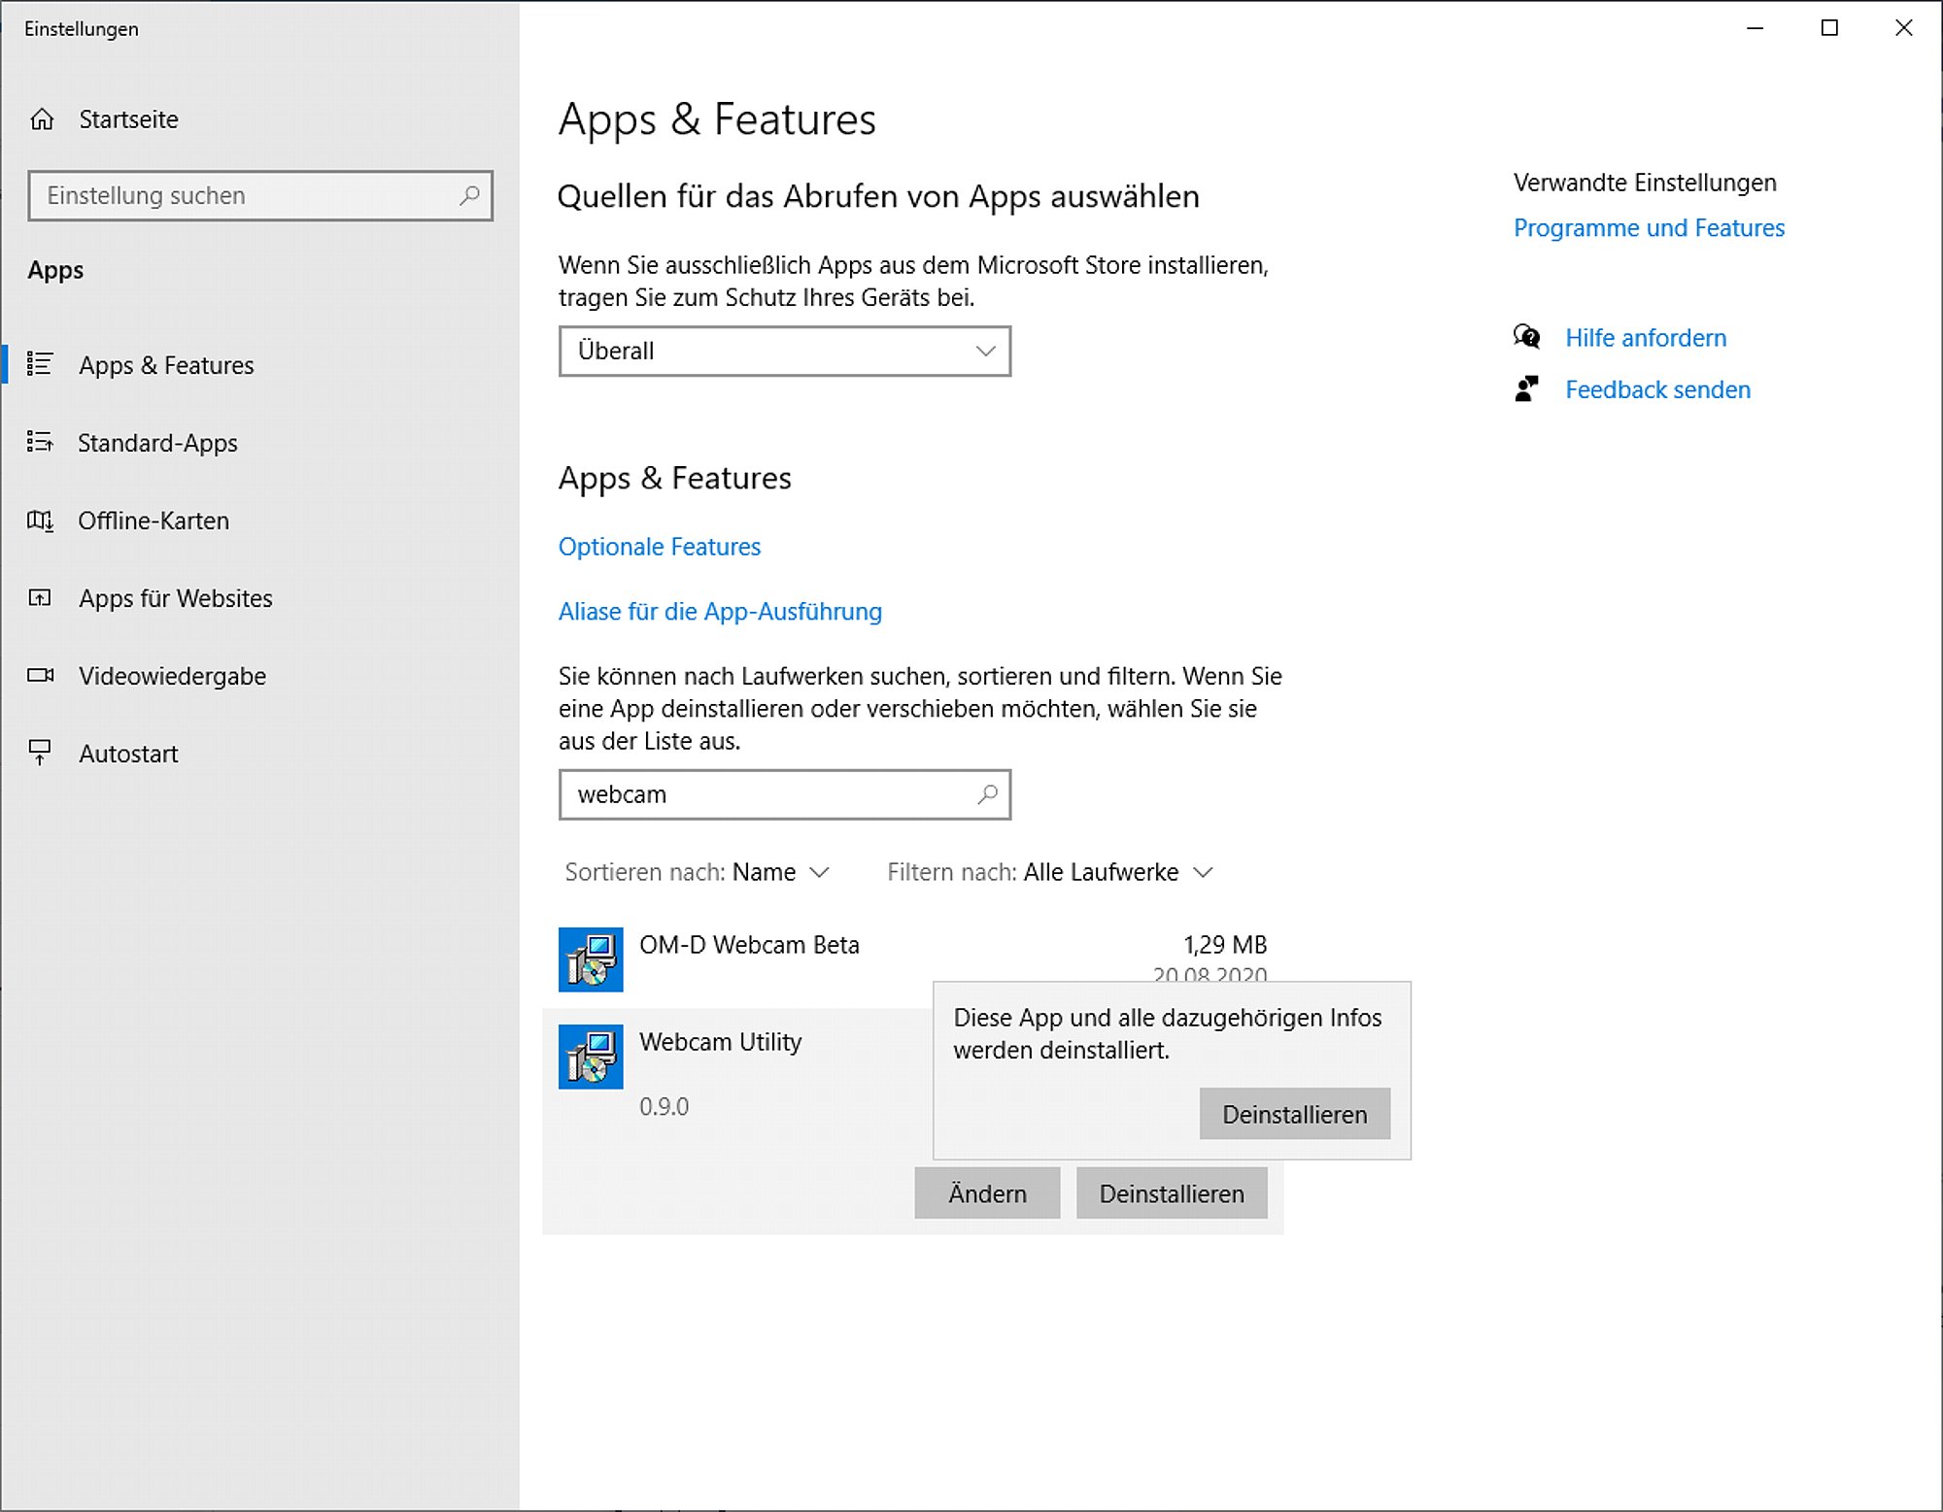Screen dimensions: 1943x1512
Task: Click the OM-D Webcam Beta installer icon
Action: pyautogui.click(x=591, y=959)
